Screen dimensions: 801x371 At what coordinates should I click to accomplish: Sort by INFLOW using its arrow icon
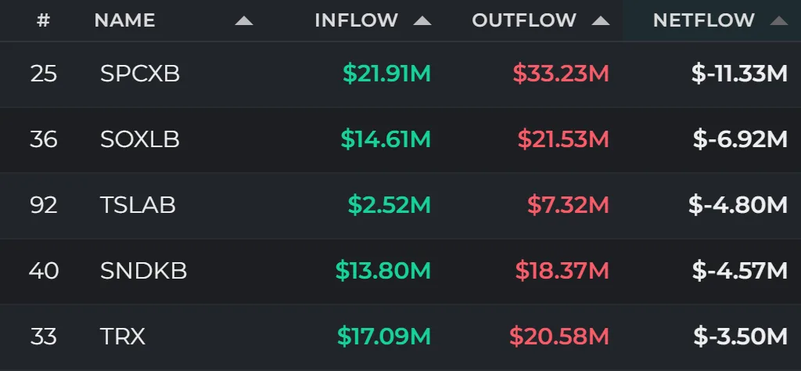[422, 21]
